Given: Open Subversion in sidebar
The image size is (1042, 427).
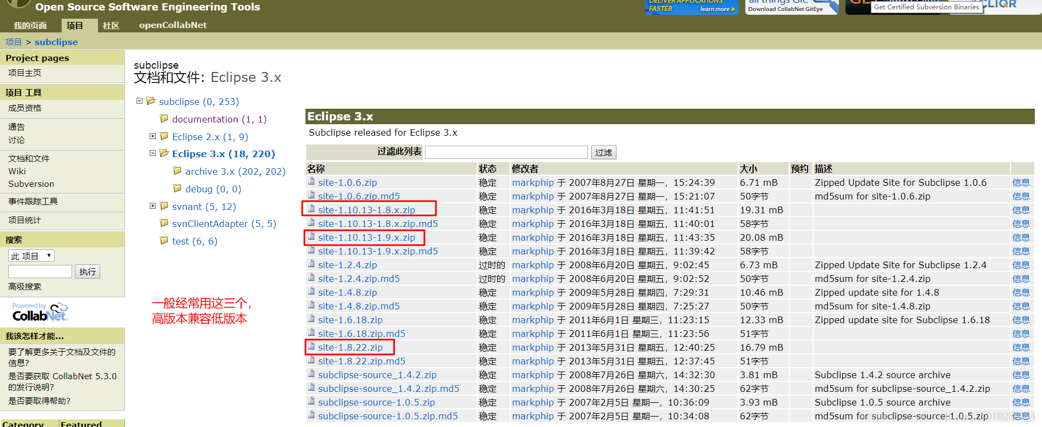Looking at the screenshot, I should [x=31, y=184].
